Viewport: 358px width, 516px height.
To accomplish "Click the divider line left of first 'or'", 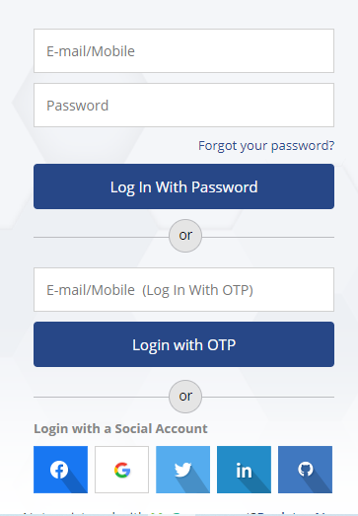I will (101, 237).
